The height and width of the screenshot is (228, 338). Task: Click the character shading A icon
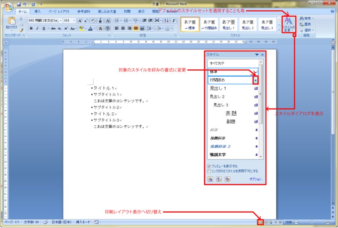point(100,28)
